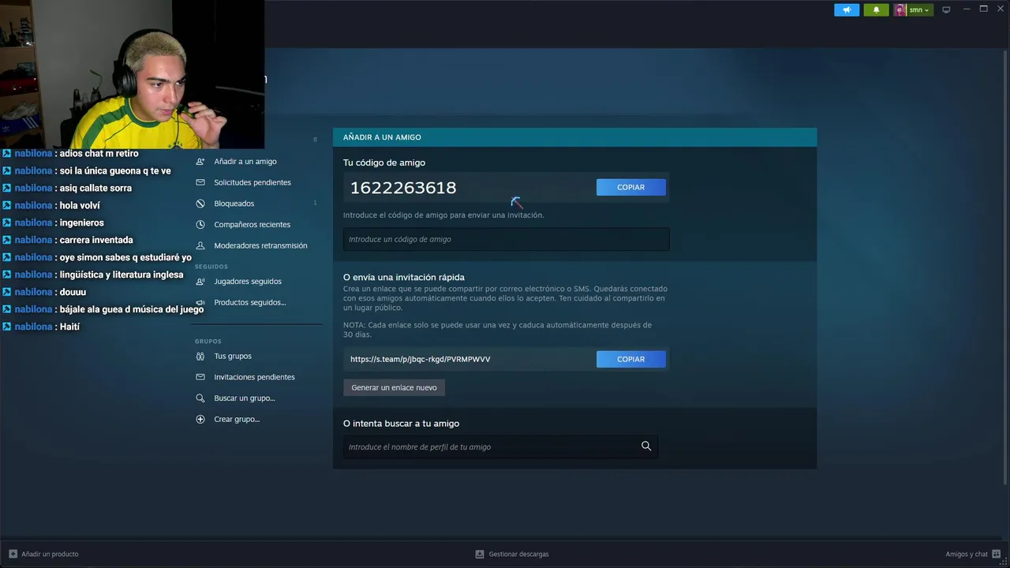The image size is (1010, 568).
Task: Open Compañeros recientes
Action: [252, 225]
